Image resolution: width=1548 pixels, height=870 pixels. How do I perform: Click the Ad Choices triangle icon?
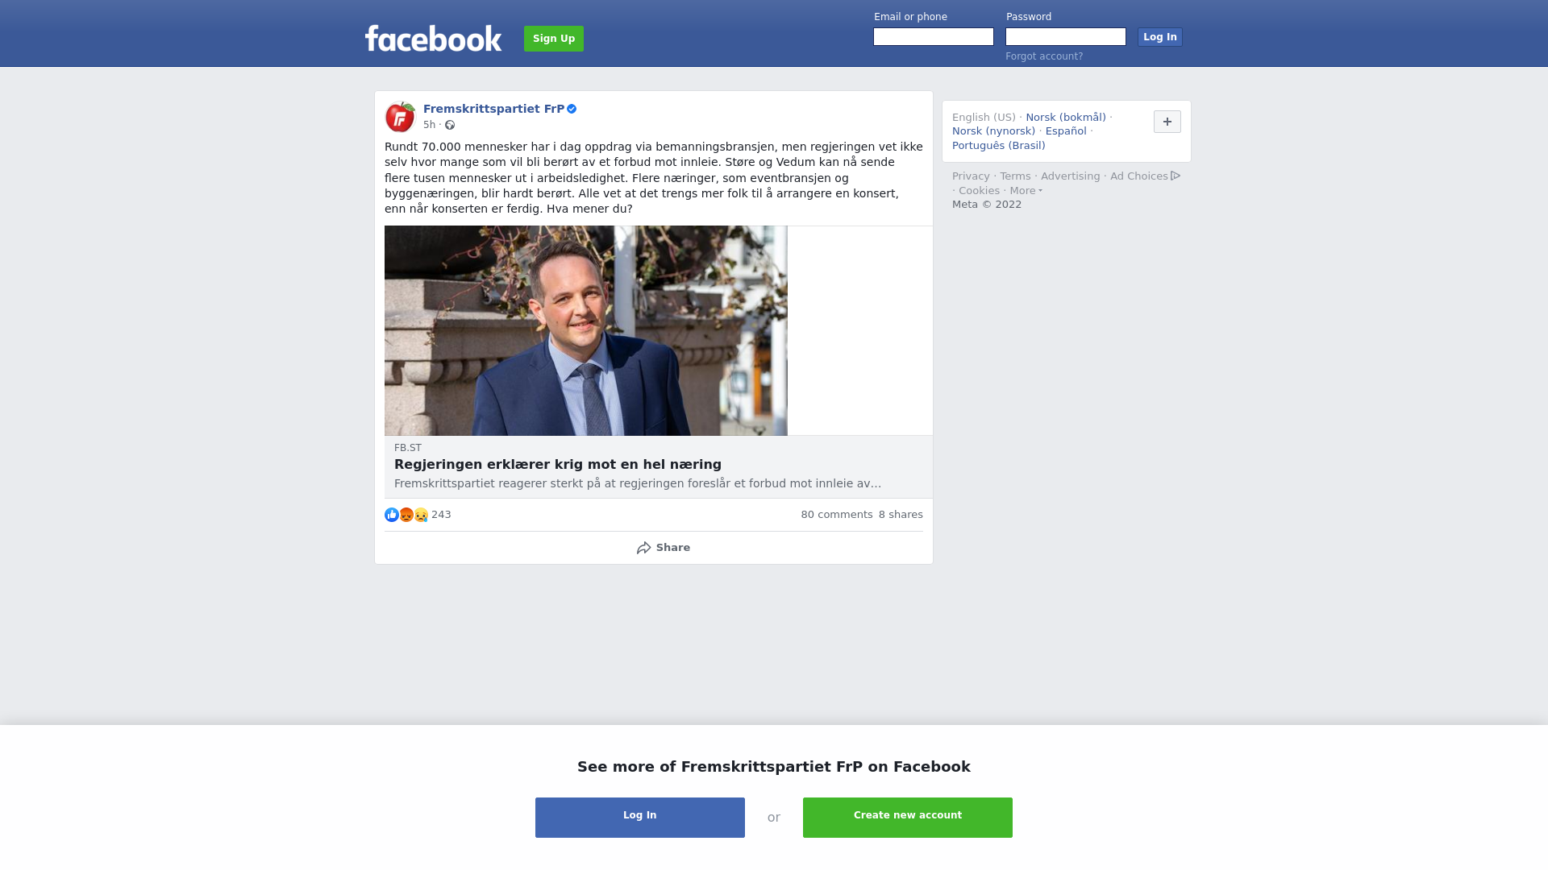[1176, 176]
